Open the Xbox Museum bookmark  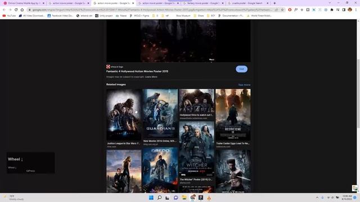(183, 16)
